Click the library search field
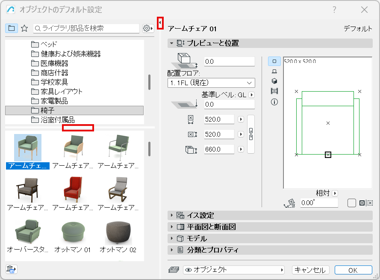Image resolution: width=380 pixels, height=280 pixels. [x=86, y=28]
